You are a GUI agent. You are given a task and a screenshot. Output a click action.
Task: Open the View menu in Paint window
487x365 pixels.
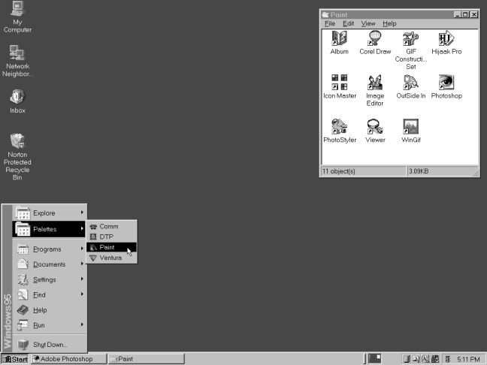[368, 23]
